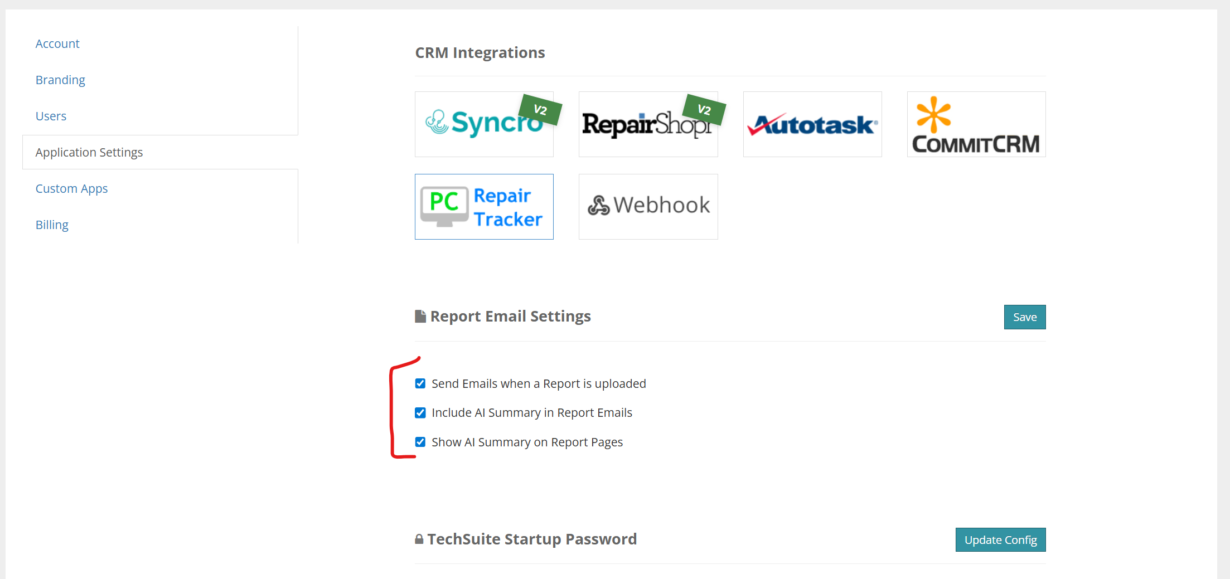Save the Report Email Settings
Screen dimensions: 1230x579
(1024, 317)
